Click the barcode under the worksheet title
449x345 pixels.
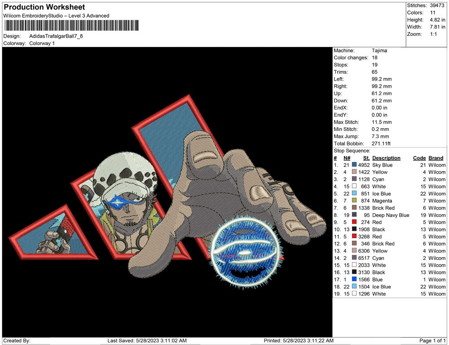pos(71,25)
